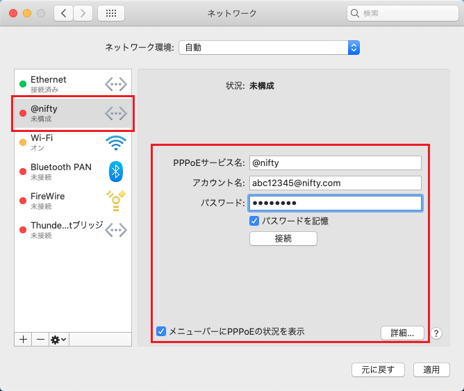Select the Bluetooth PAN service

(x=73, y=172)
